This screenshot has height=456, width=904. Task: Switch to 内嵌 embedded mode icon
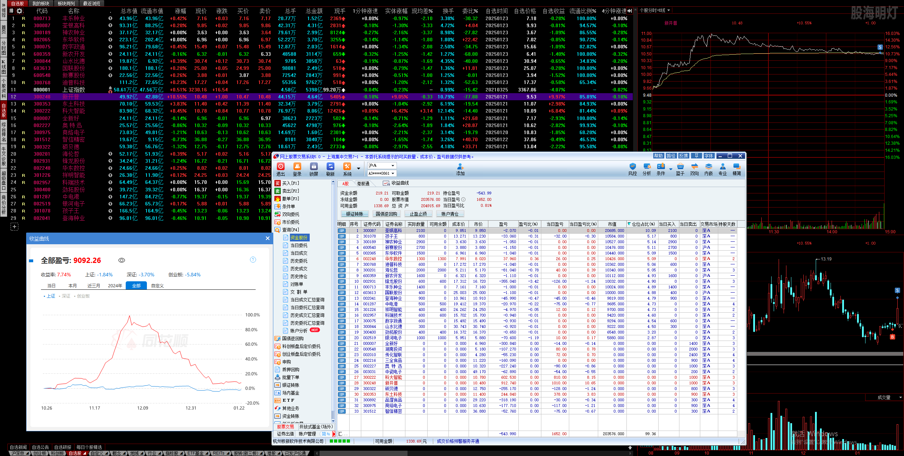709,169
